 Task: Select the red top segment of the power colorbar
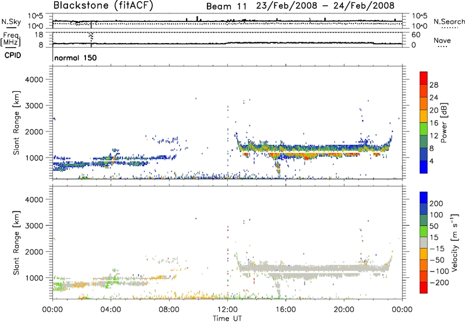[424, 78]
